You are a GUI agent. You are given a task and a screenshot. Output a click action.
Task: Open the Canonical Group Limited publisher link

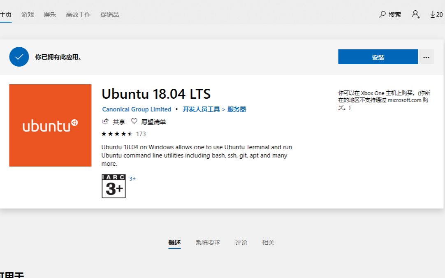coord(137,109)
